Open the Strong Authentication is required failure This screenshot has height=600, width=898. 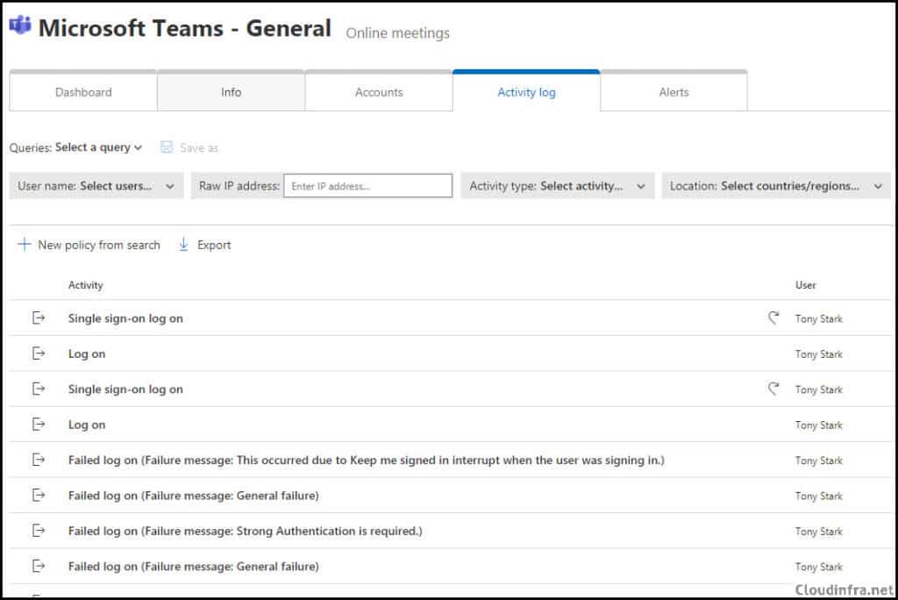(x=246, y=532)
